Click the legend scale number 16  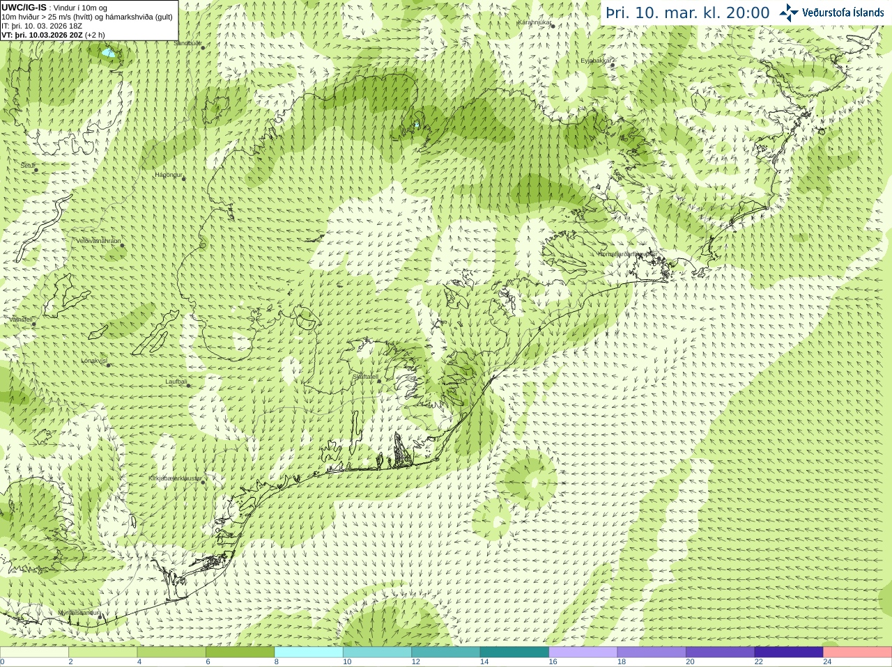(x=553, y=662)
